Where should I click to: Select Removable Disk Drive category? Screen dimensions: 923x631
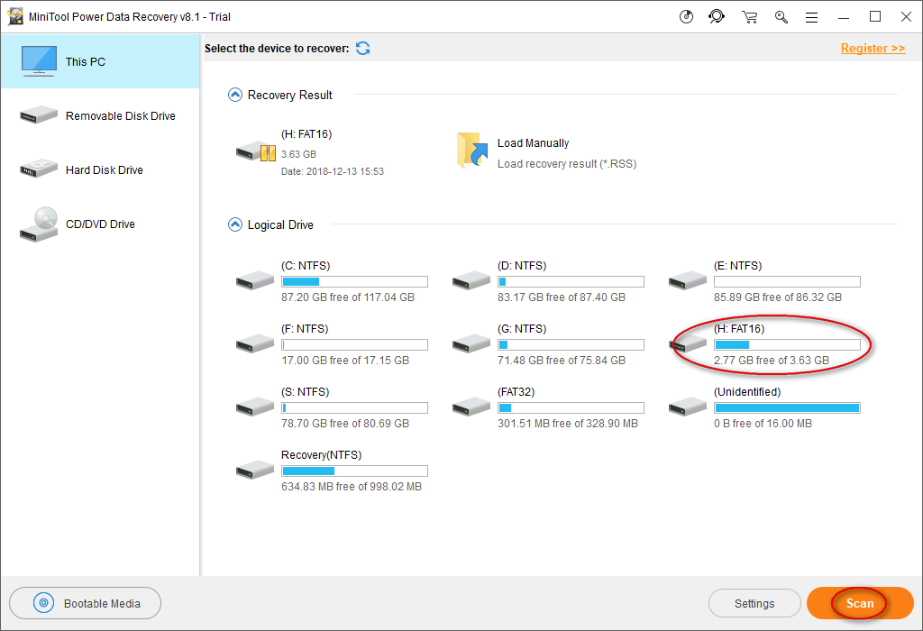tap(101, 116)
